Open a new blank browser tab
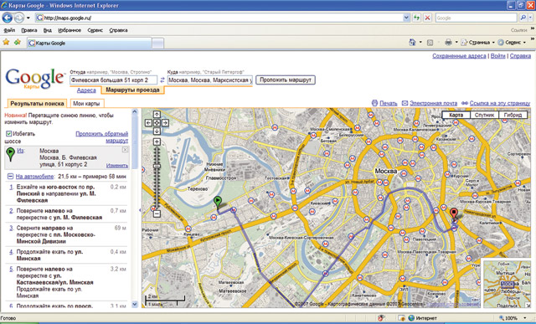This screenshot has height=324, width=536. (x=157, y=43)
